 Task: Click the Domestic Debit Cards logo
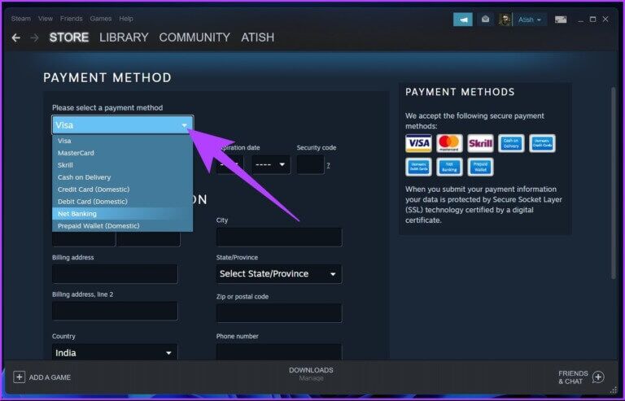tap(418, 167)
